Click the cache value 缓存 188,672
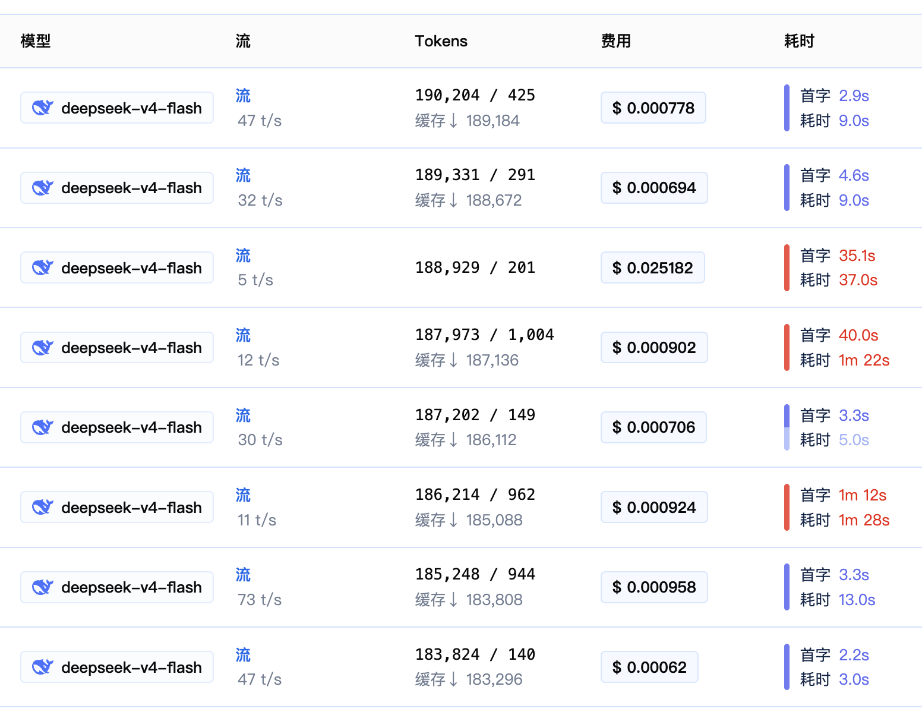The image size is (922, 718). point(469,200)
